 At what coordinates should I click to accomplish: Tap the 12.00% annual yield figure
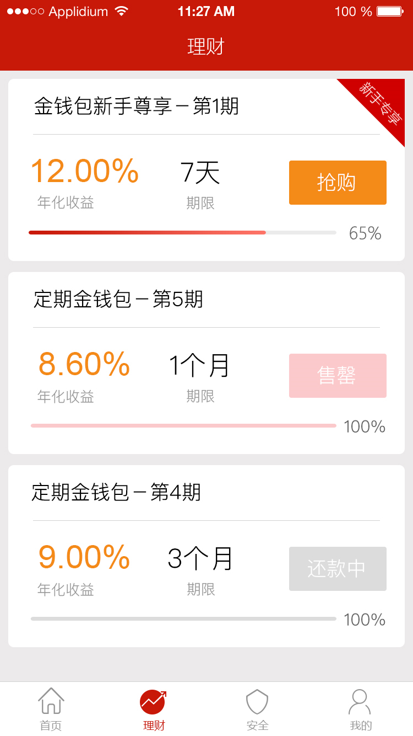tap(84, 171)
